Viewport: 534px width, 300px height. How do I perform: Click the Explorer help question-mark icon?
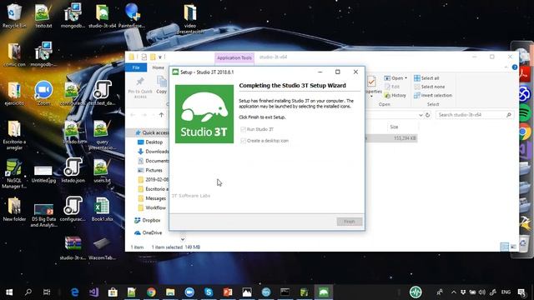515,67
